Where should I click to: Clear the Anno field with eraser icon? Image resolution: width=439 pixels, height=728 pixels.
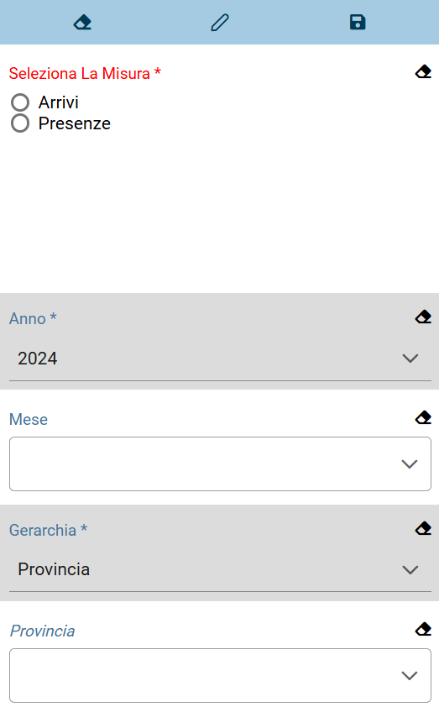pos(423,317)
